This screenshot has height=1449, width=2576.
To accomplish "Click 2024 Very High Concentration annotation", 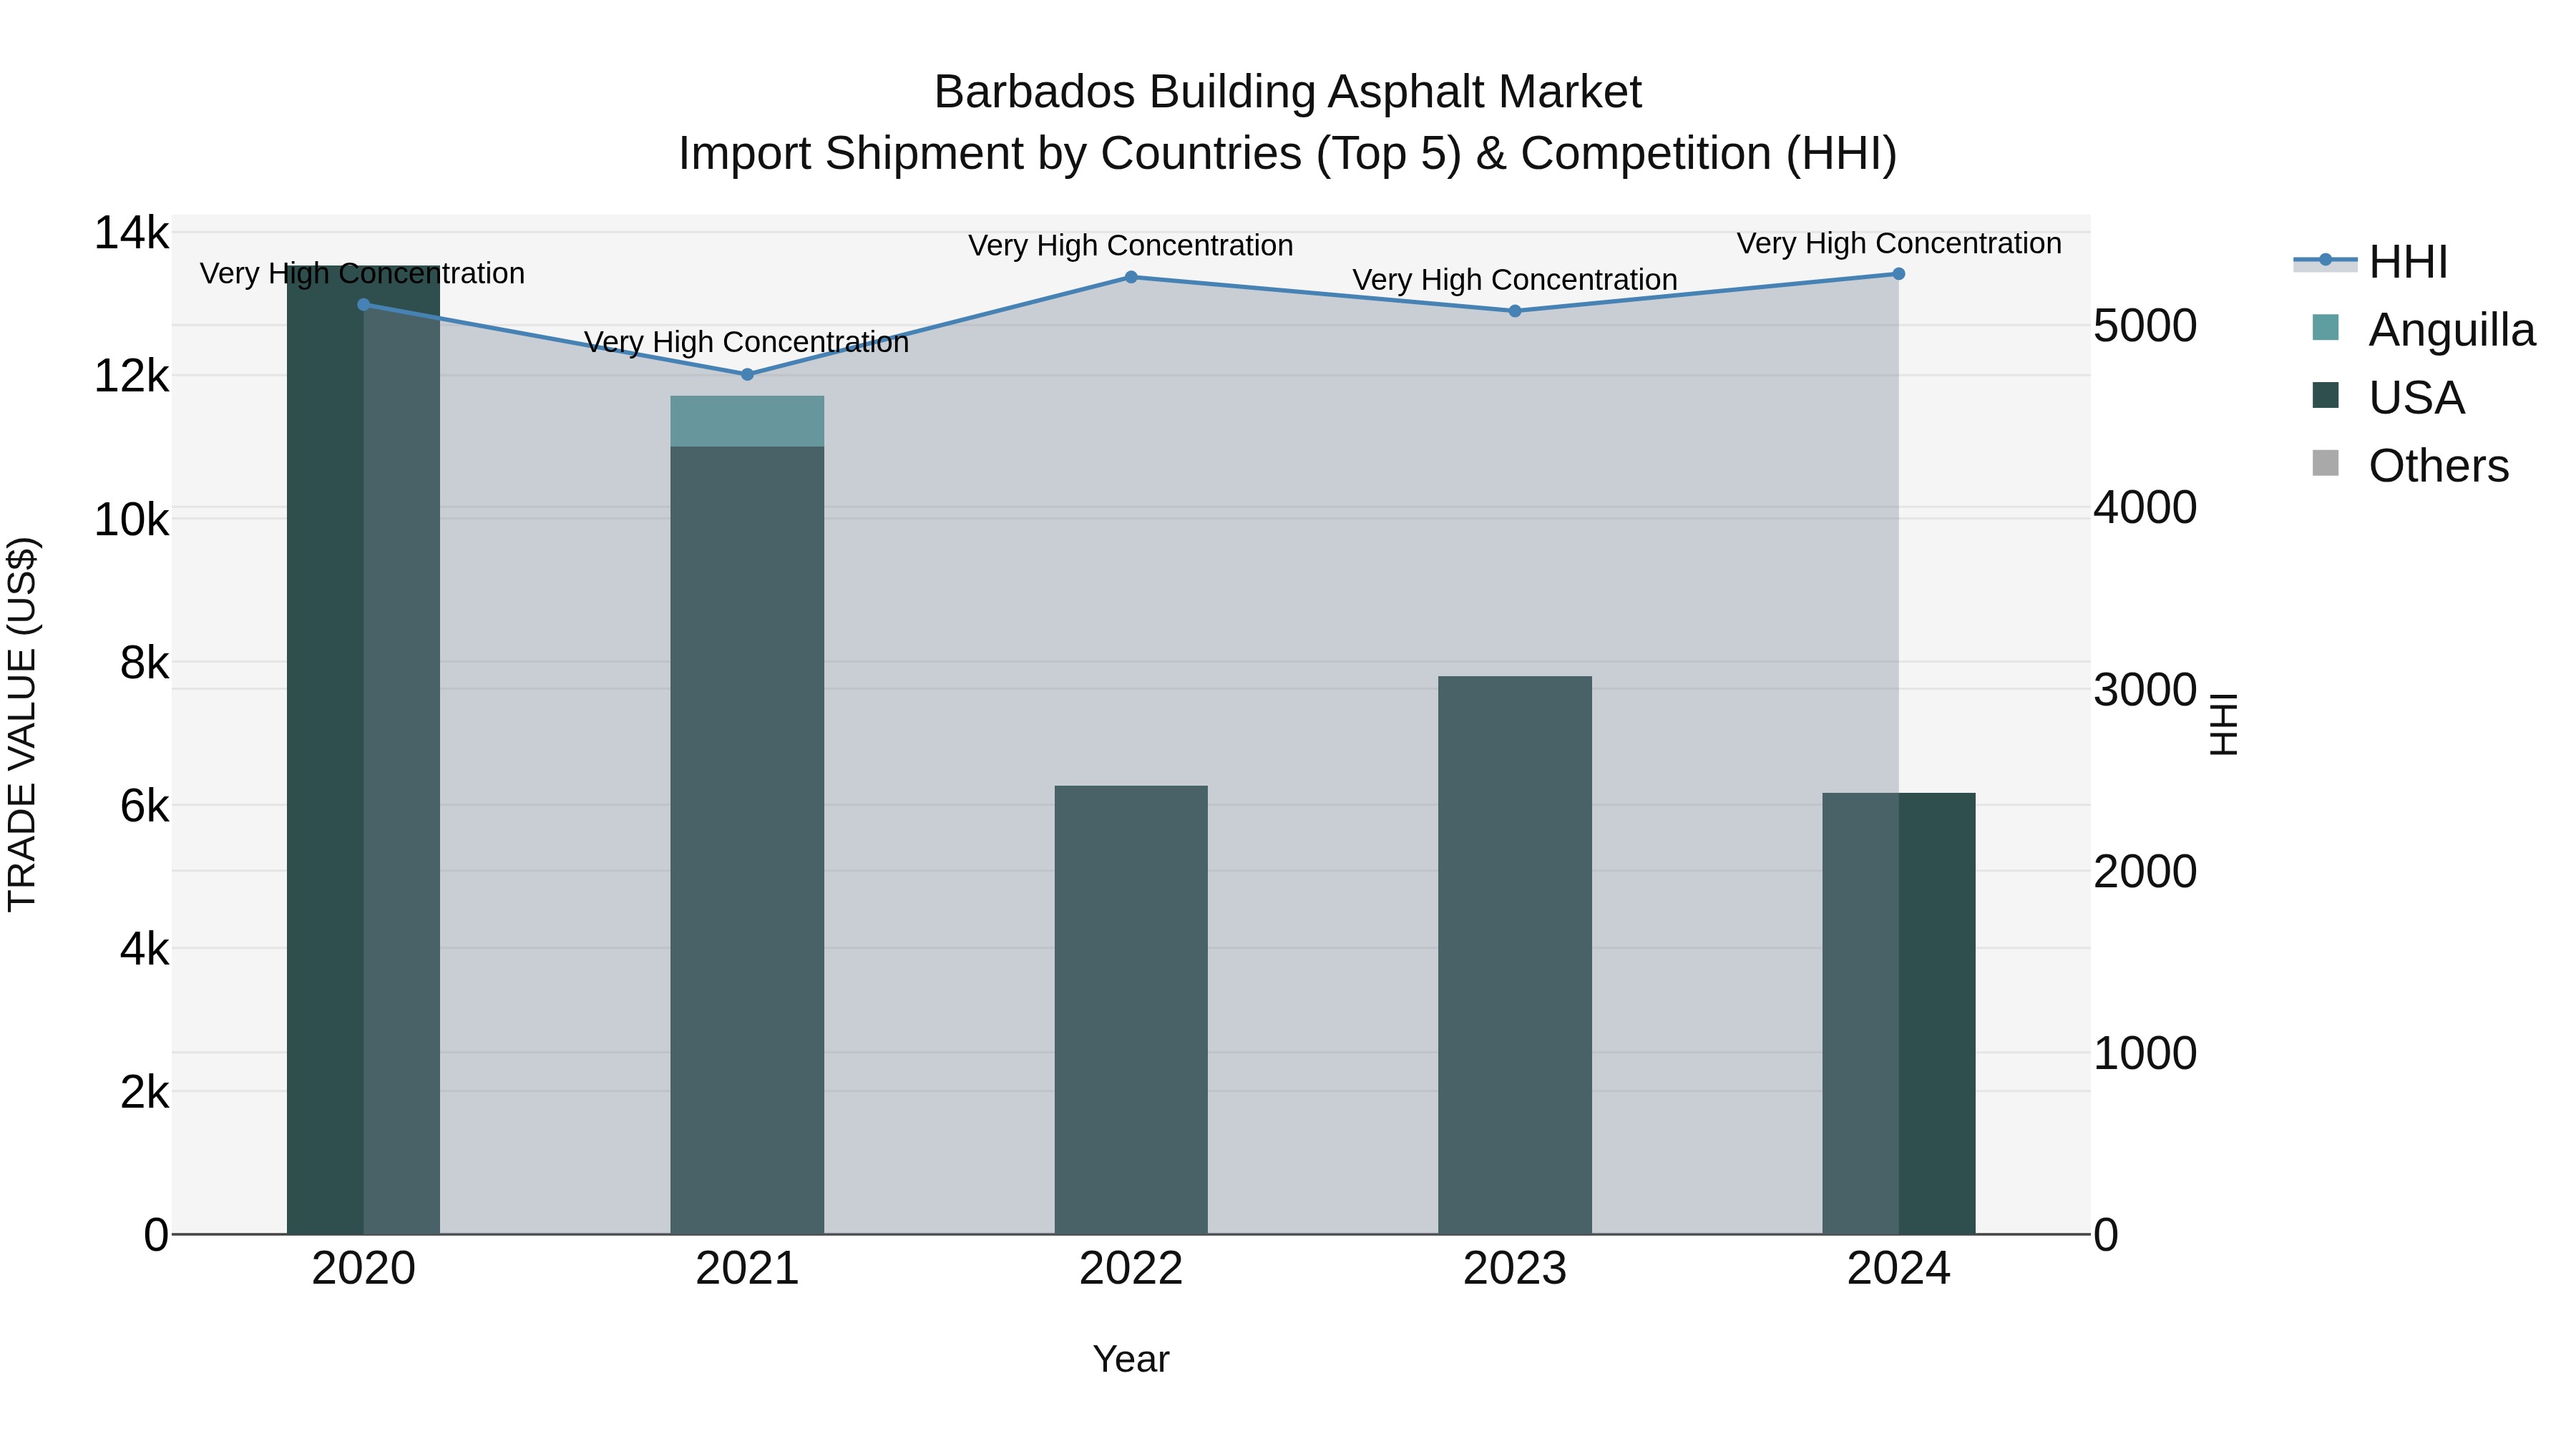I will 1899,243.
